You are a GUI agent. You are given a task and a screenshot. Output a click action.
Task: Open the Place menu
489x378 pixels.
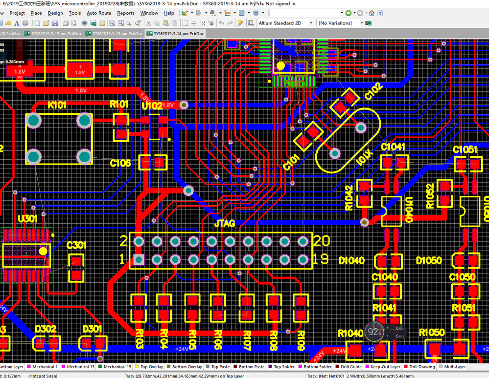36,13
